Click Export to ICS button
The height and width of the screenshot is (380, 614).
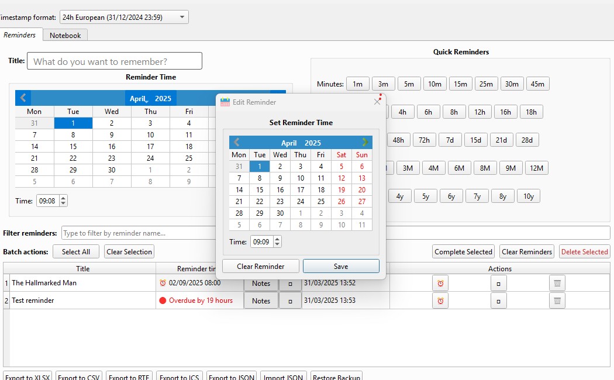point(180,376)
